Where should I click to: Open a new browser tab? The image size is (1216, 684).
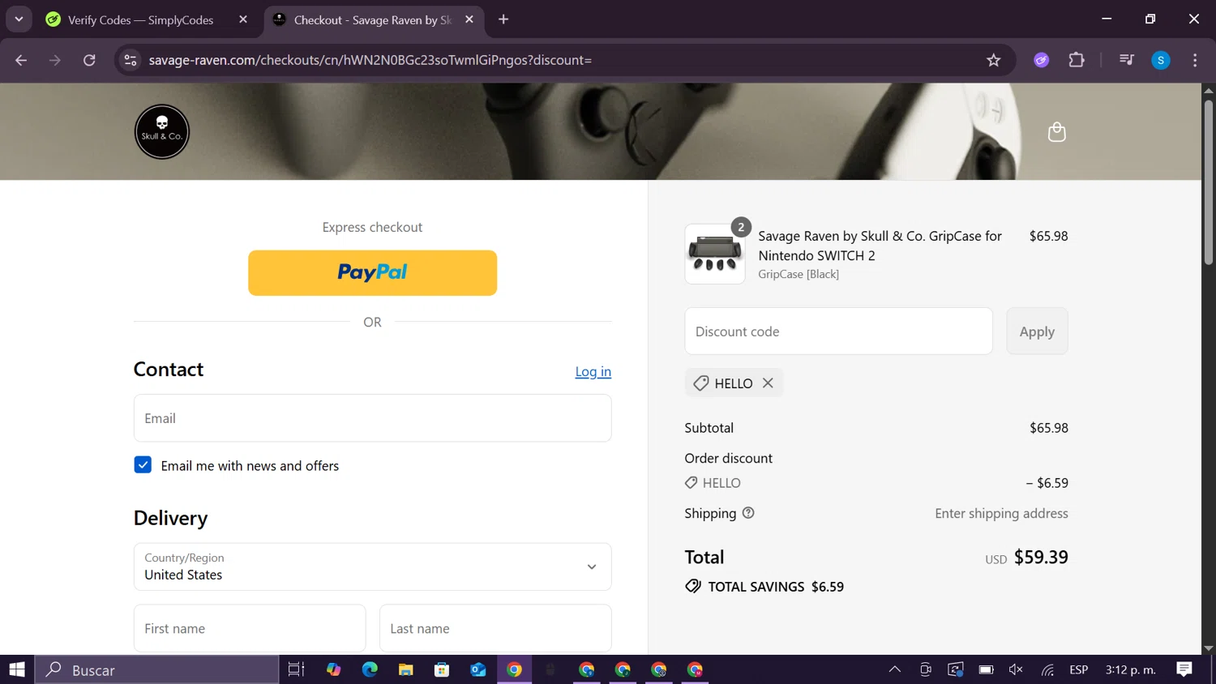pyautogui.click(x=503, y=19)
